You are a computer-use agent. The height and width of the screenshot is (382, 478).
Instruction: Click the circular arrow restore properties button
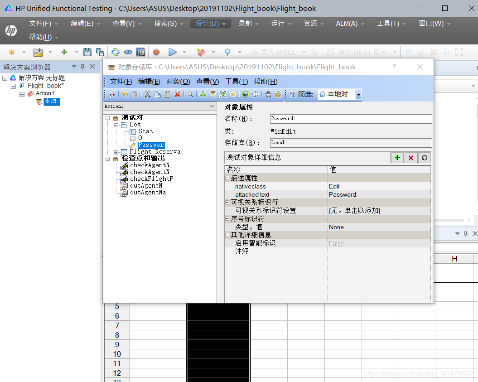[x=424, y=158]
